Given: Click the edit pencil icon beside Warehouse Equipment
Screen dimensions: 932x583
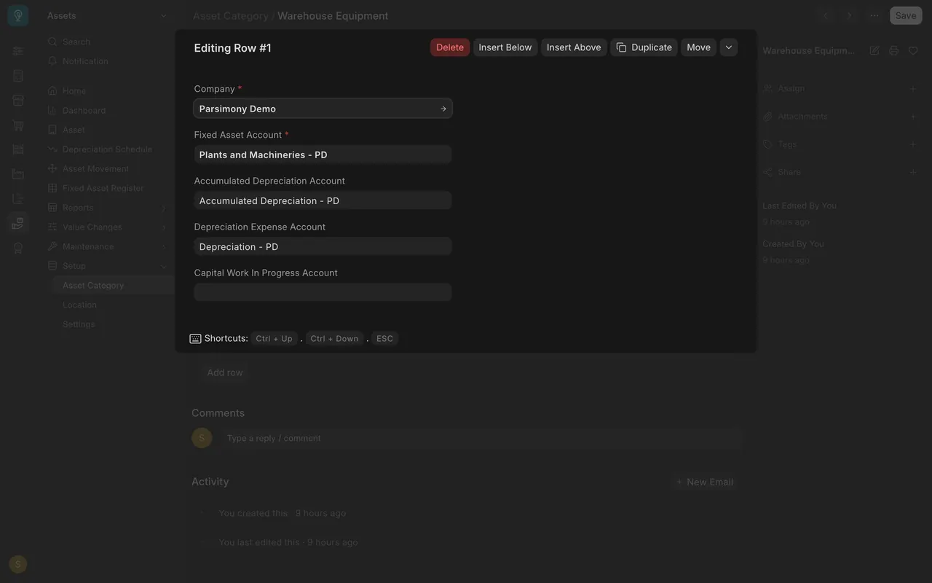Looking at the screenshot, I should click(874, 50).
